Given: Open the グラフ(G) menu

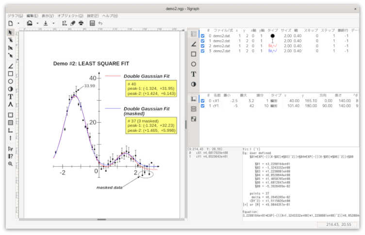Looking at the screenshot, I should tap(15, 16).
